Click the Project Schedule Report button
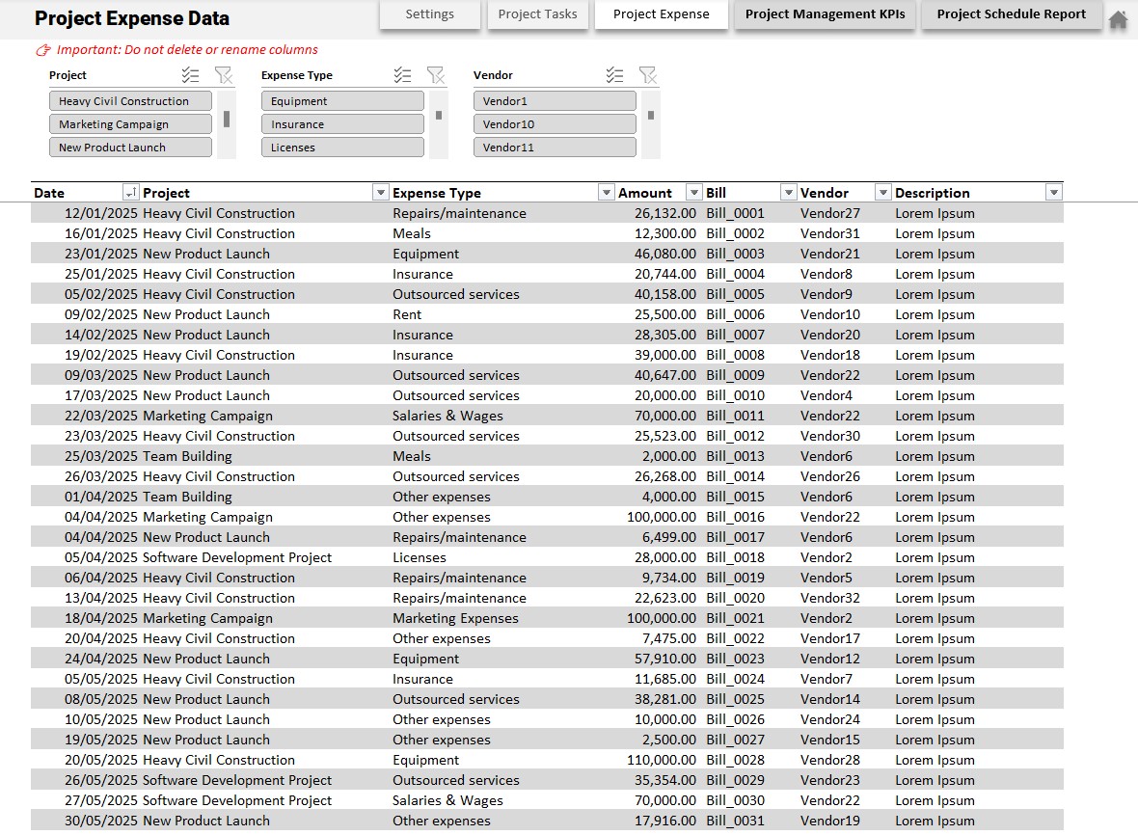Viewport: 1138px width, 835px height. click(x=1011, y=14)
